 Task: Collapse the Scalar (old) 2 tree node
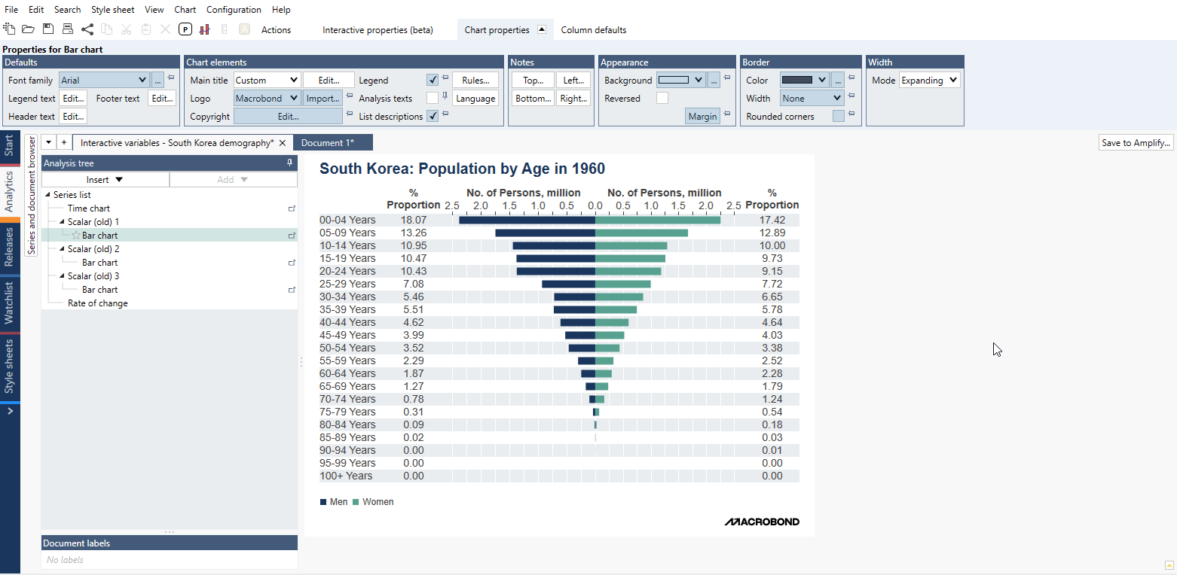pos(62,249)
